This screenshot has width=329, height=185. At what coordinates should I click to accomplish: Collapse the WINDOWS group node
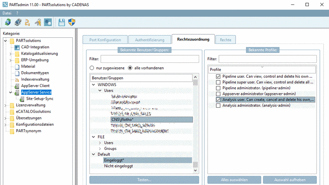point(93,85)
